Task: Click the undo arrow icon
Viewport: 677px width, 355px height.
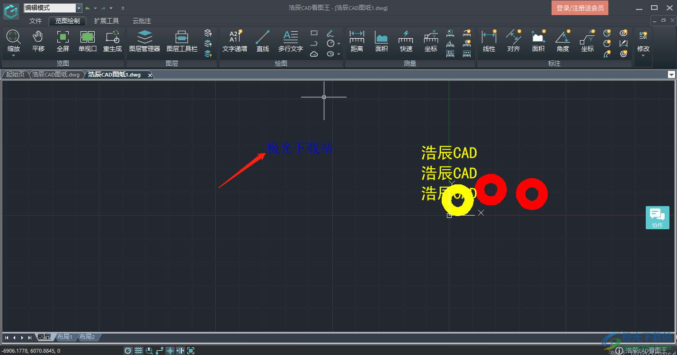Action: coord(88,8)
